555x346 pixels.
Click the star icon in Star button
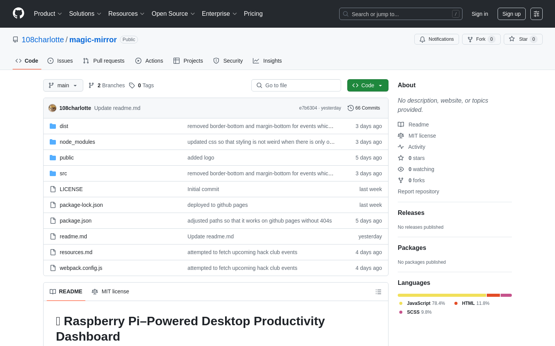(x=512, y=39)
